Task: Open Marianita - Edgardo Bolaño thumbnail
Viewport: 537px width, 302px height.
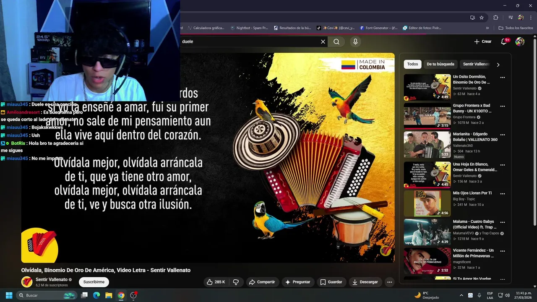Action: pos(427,145)
